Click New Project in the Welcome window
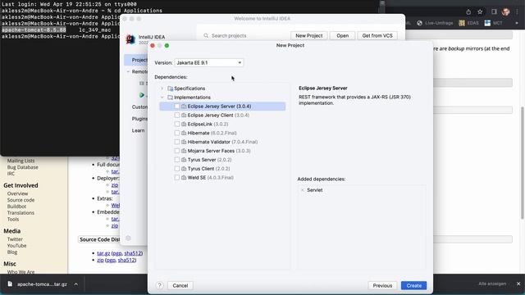 308,36
